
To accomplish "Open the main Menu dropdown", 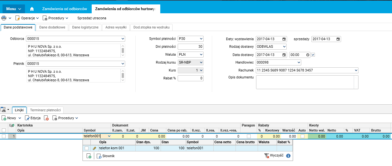I will [14, 9].
